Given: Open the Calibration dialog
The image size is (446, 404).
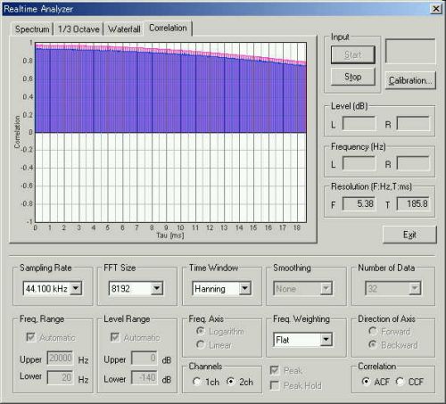Looking at the screenshot, I should point(410,80).
